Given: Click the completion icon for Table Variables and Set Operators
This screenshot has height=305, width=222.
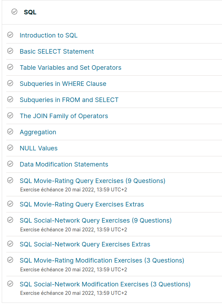Looking at the screenshot, I should point(10,67).
